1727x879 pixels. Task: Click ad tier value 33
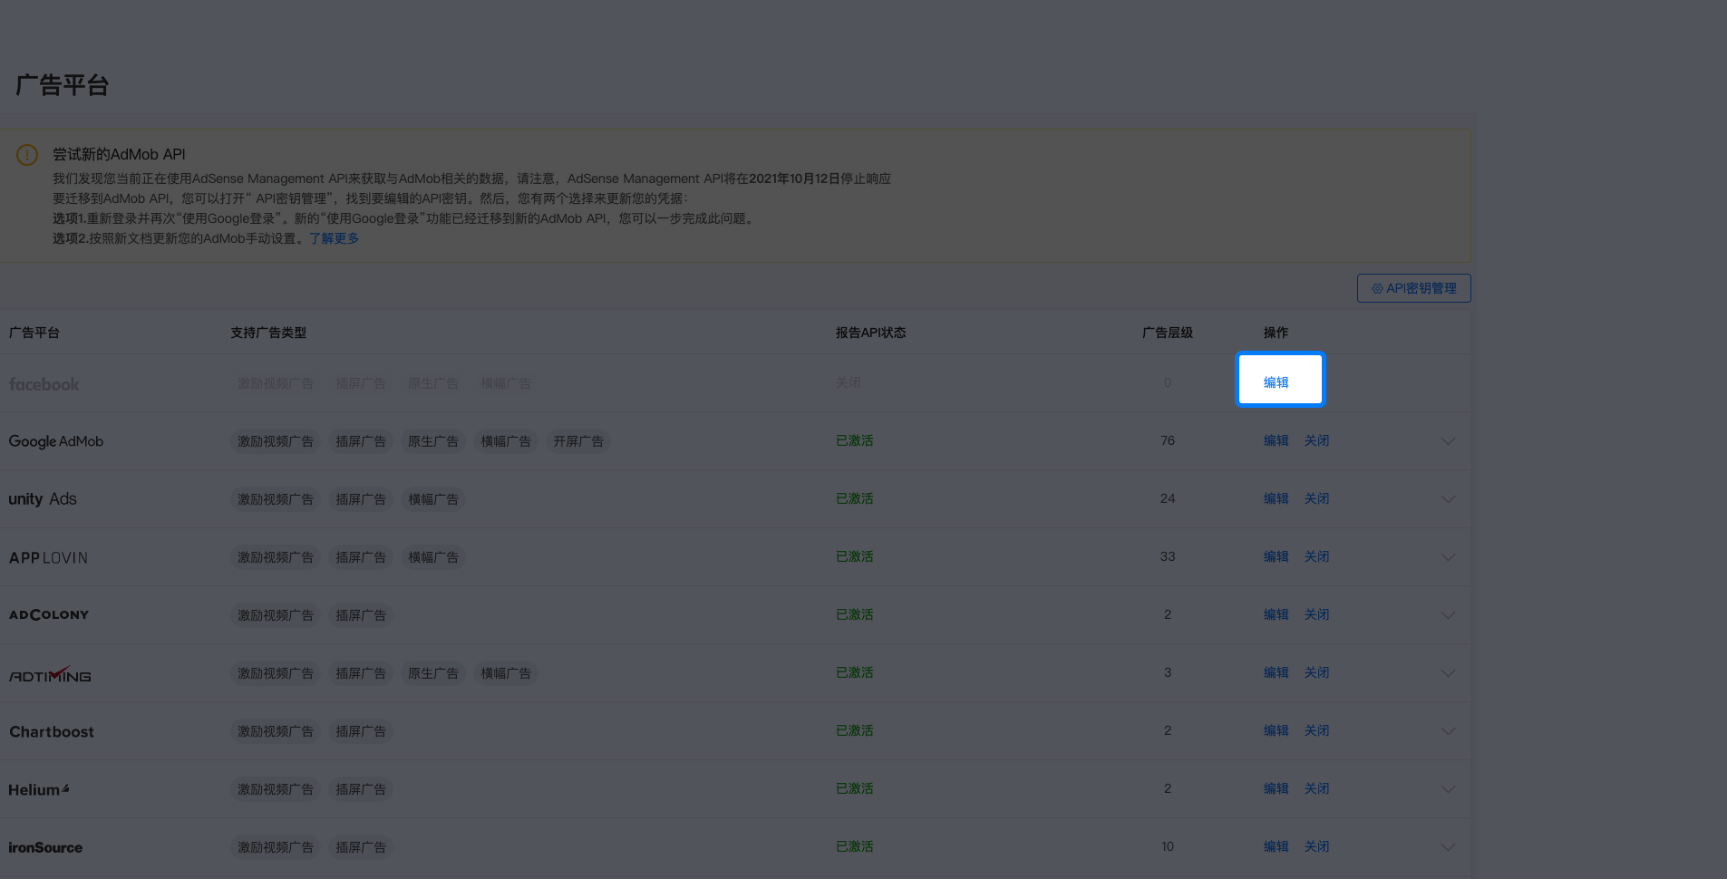point(1168,556)
